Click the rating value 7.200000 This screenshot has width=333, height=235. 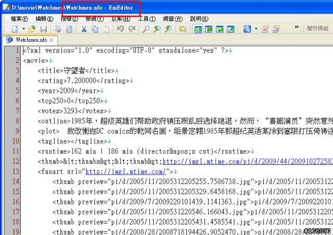click(x=82, y=81)
